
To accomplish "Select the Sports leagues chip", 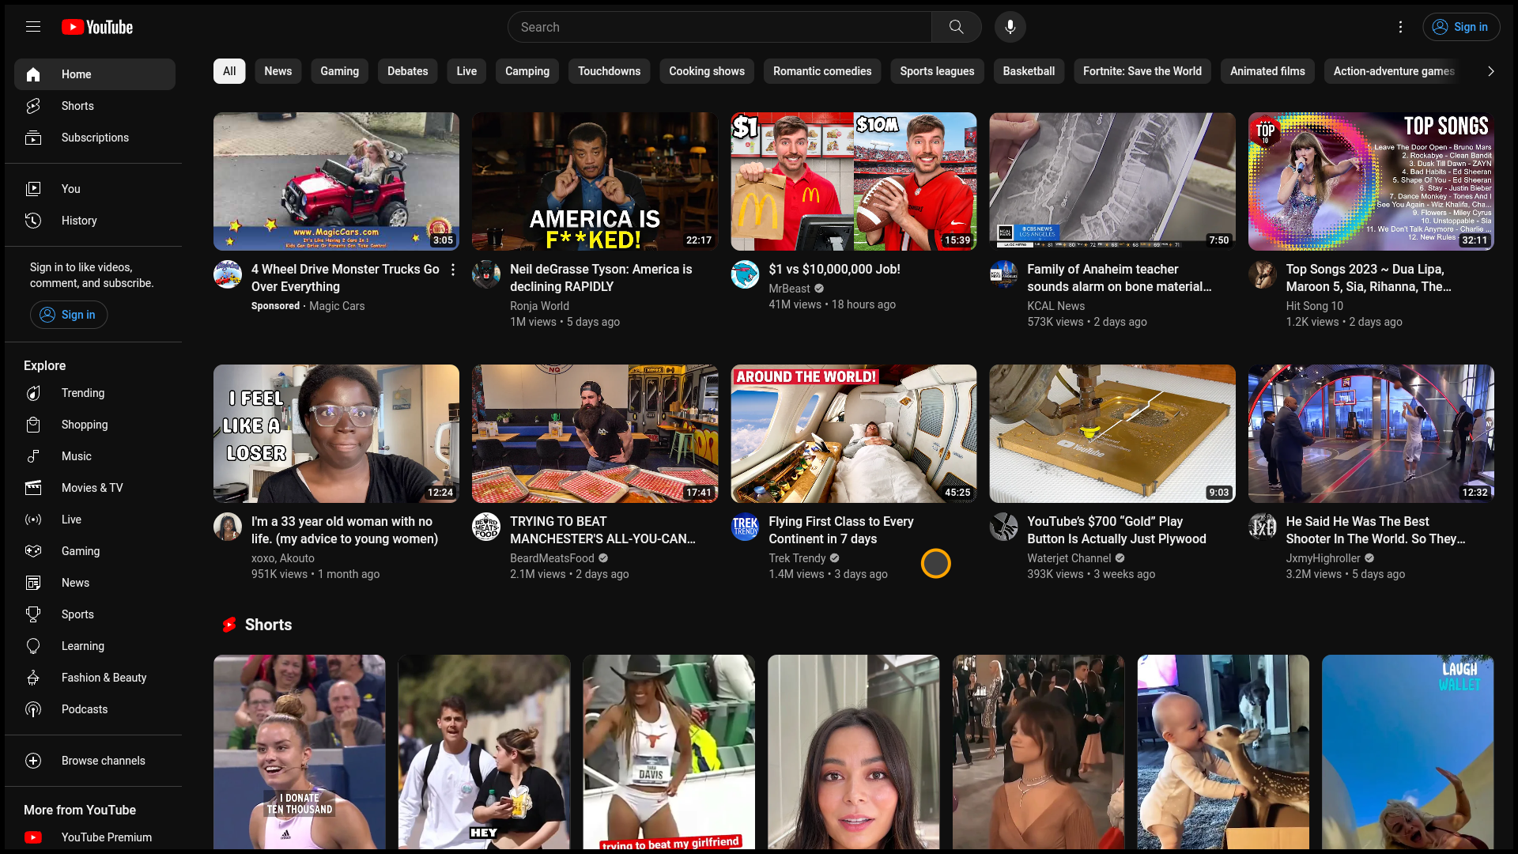I will (x=937, y=71).
